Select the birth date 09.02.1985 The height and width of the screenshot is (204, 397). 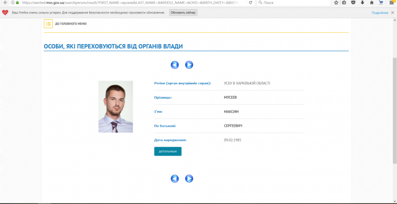(x=233, y=140)
